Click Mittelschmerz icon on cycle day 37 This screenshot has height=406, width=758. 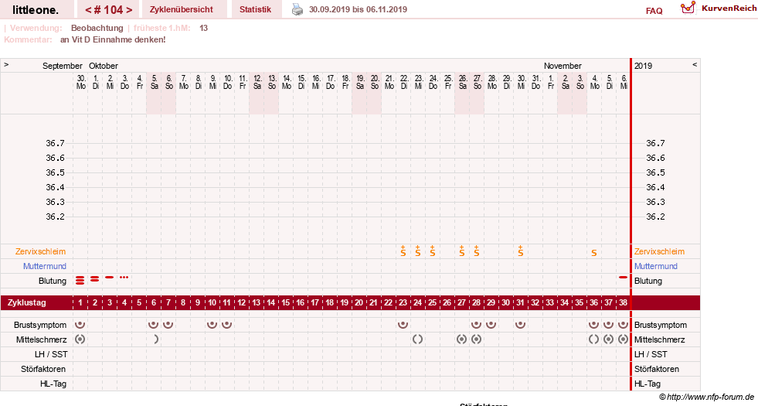coord(608,339)
